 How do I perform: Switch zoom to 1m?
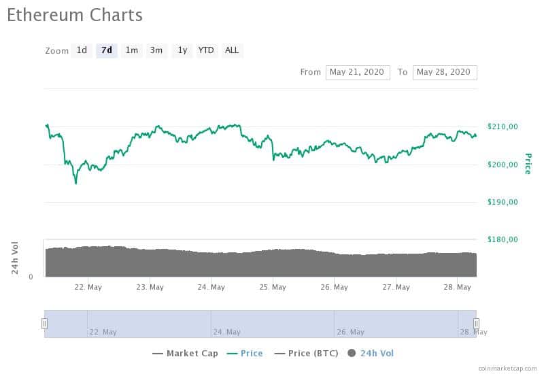[x=132, y=50]
